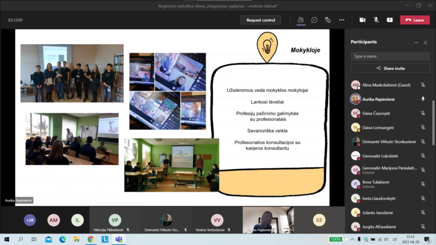
Task: Toggle the camera on
Action: pyautogui.click(x=362, y=20)
